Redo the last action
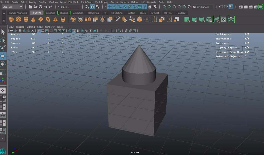Viewport: 264px width, 155px height. point(50,7)
